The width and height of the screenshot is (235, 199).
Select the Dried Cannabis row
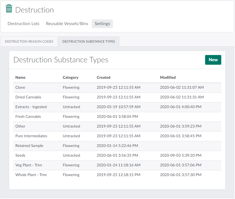coord(28,97)
